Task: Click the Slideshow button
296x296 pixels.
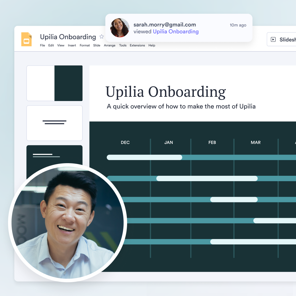Action: tap(281, 40)
